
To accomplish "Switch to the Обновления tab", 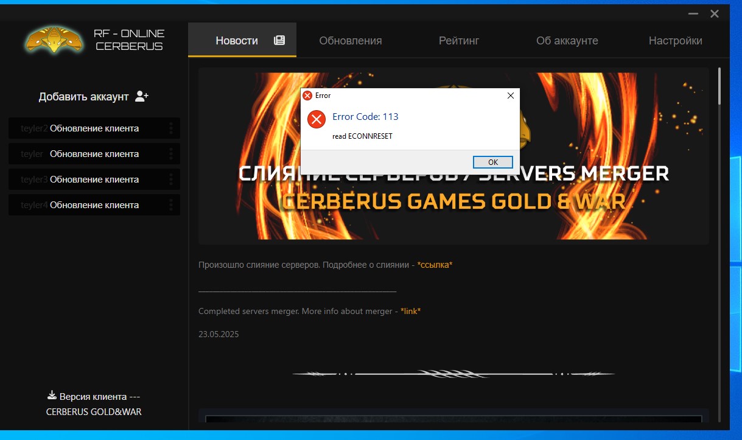I will coord(350,41).
